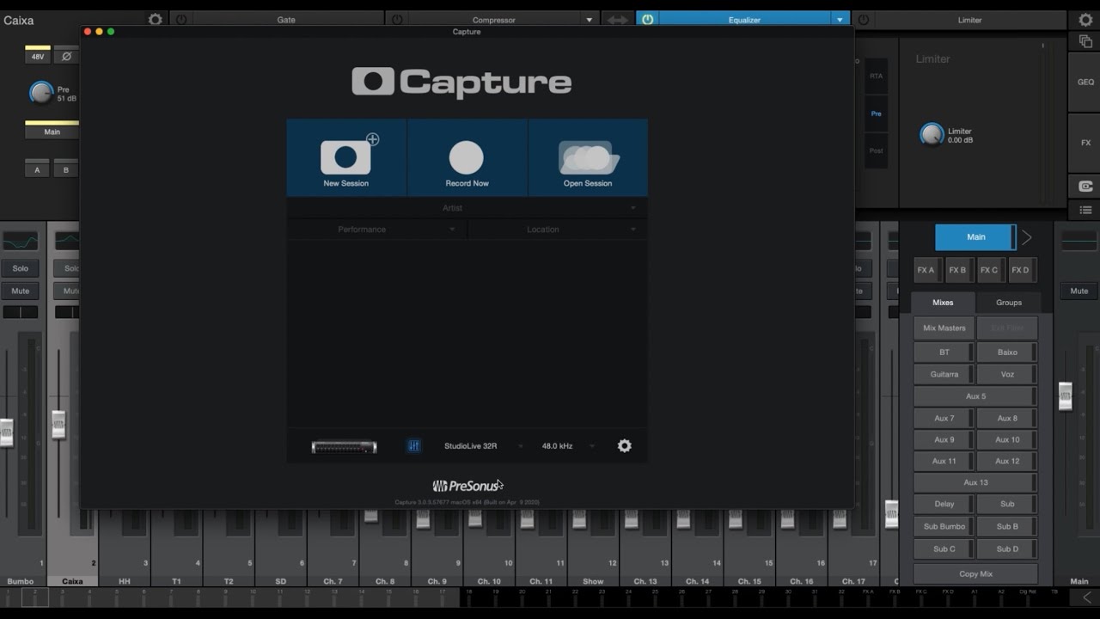The image size is (1100, 619).
Task: Toggle 48V phantom power
Action: 38,56
